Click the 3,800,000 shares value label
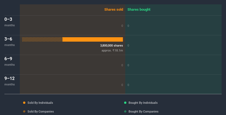226x115 pixels. tap(111, 45)
